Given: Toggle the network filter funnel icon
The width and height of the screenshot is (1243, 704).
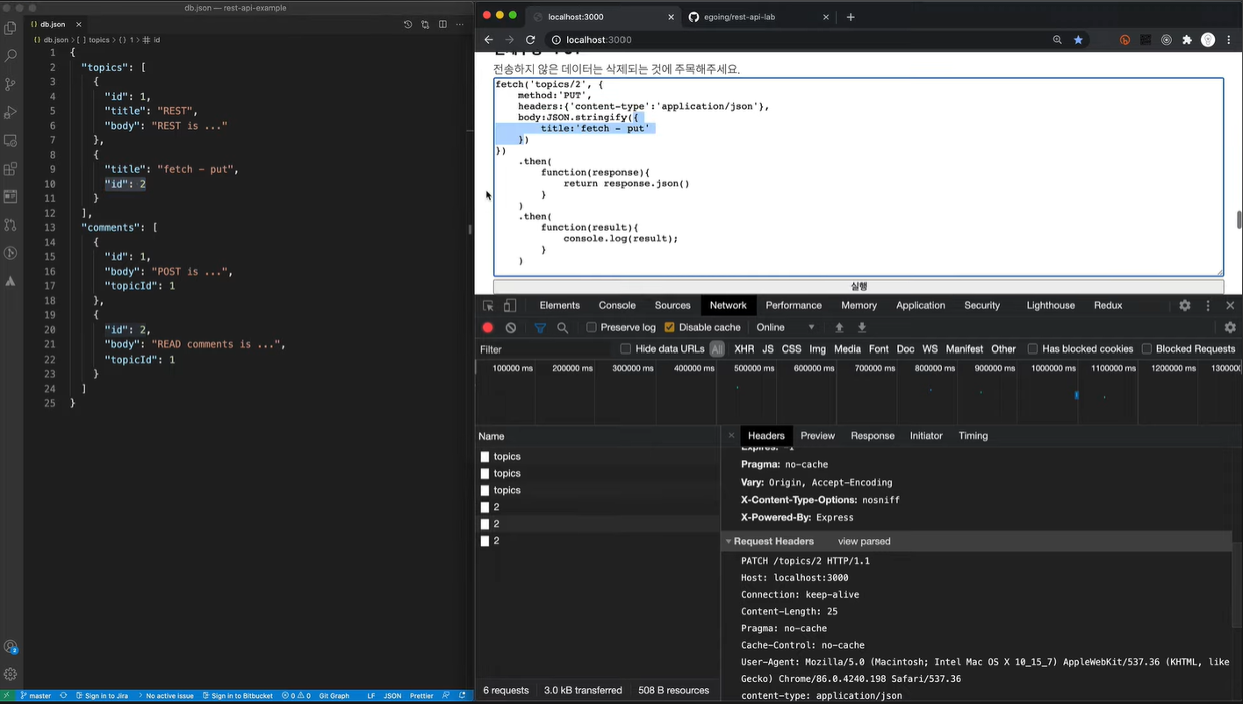Looking at the screenshot, I should point(540,327).
